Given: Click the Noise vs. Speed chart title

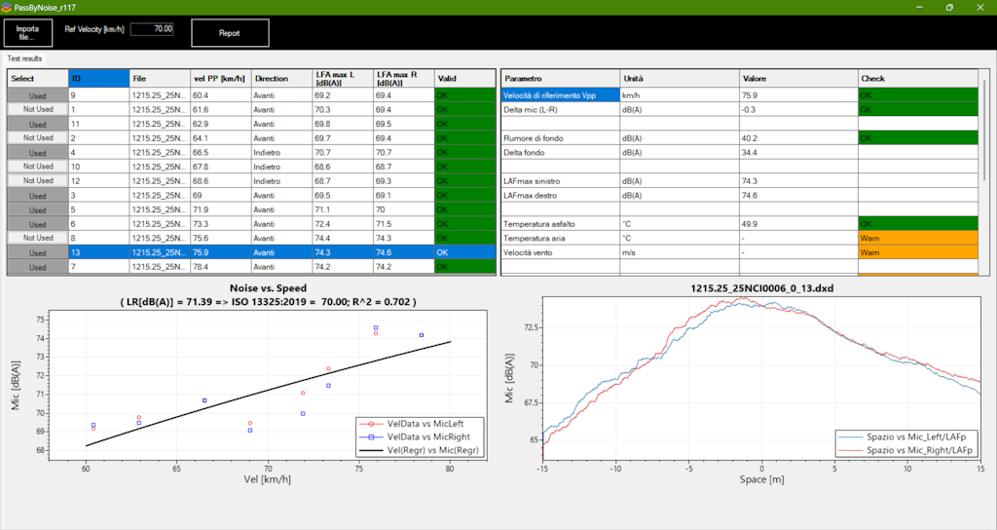Looking at the screenshot, I should tap(269, 288).
